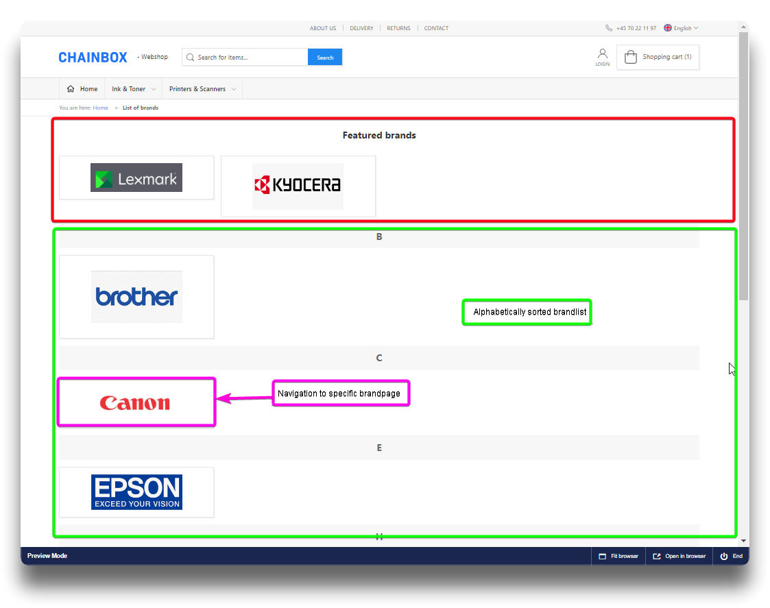Click the Open in browser icon
This screenshot has width=770, height=608.
coord(656,556)
